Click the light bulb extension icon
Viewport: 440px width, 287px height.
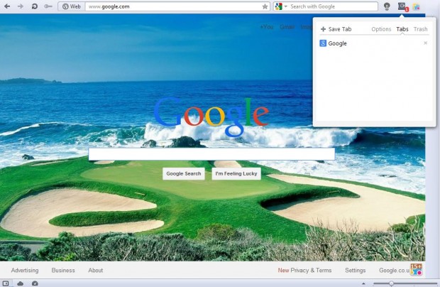pos(387,6)
